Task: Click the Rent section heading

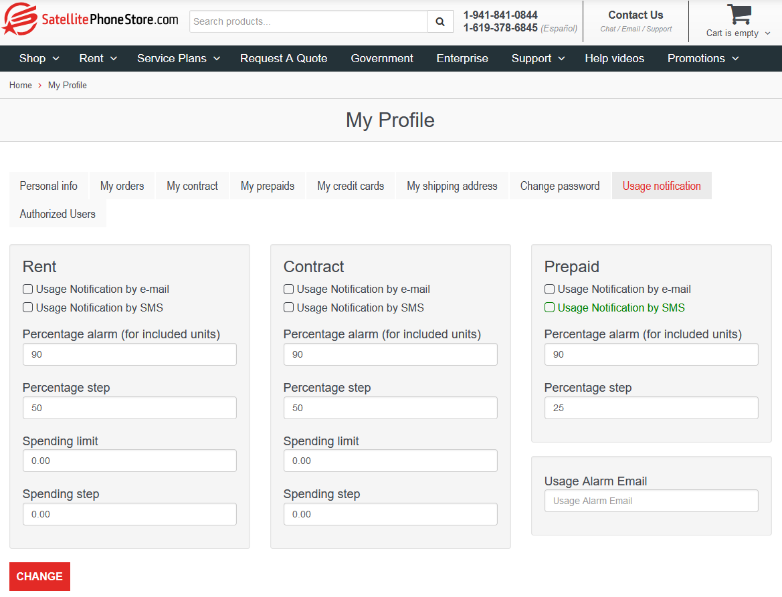Action: coord(39,267)
